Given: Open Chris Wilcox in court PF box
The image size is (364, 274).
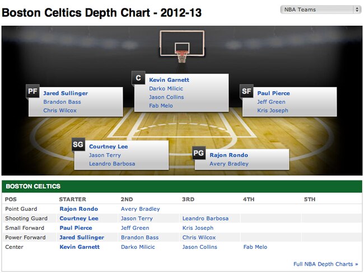Looking at the screenshot, I should coord(60,110).
